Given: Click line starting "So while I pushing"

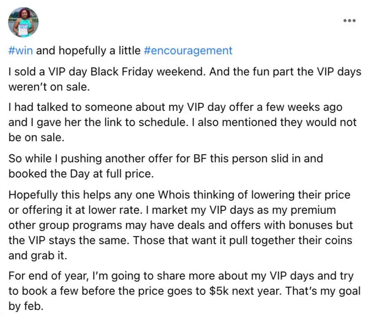Looking at the screenshot, I should (166, 159).
